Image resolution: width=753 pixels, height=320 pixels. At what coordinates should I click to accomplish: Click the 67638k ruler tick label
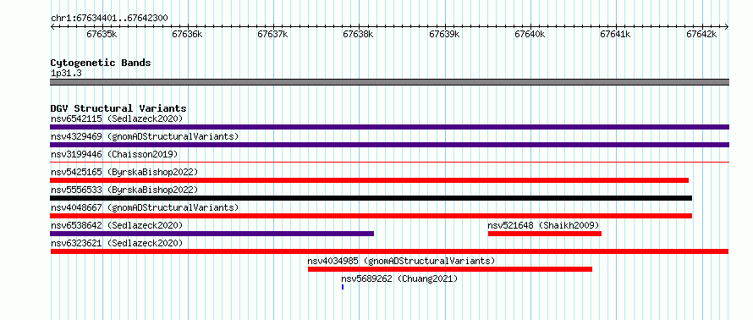point(358,34)
